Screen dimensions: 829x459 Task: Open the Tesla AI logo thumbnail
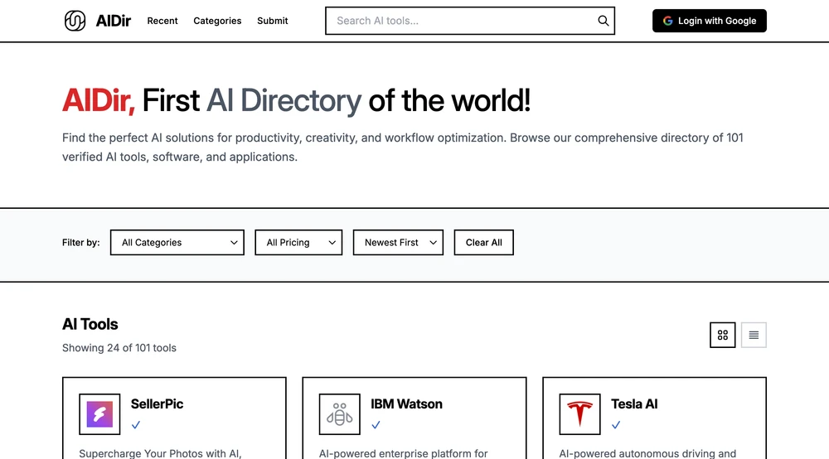coord(580,414)
